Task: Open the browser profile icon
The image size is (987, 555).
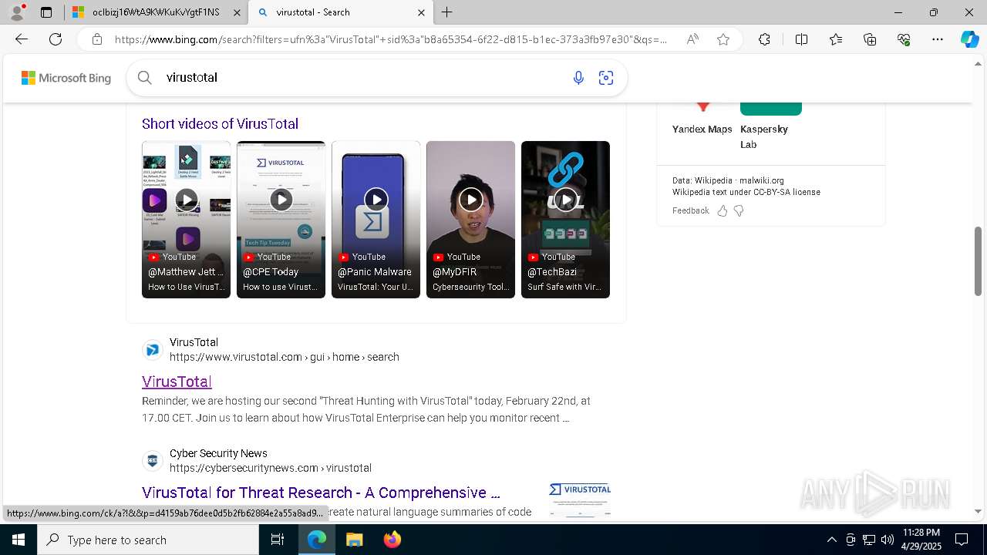Action: (17, 12)
